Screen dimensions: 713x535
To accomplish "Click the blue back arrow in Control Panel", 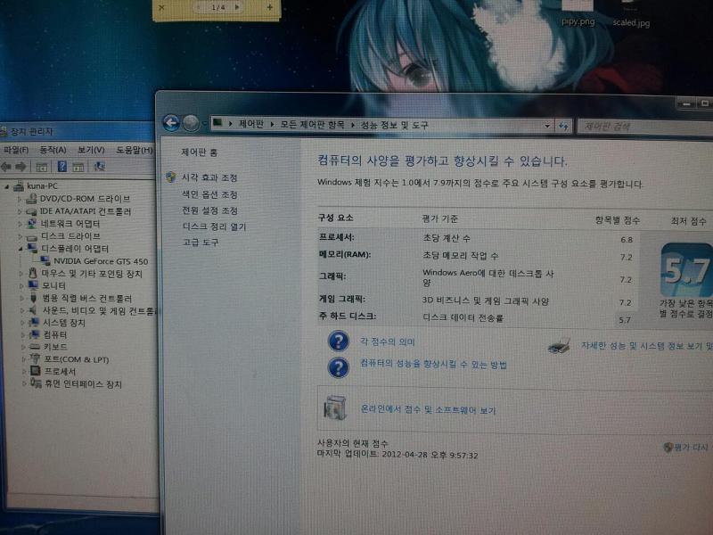I will tap(171, 123).
